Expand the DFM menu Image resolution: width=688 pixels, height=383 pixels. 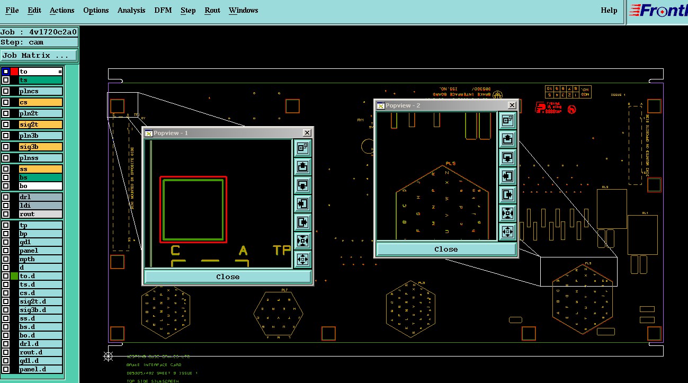pos(163,10)
